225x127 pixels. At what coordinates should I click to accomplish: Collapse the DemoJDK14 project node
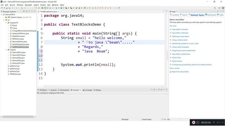(x=1, y=14)
